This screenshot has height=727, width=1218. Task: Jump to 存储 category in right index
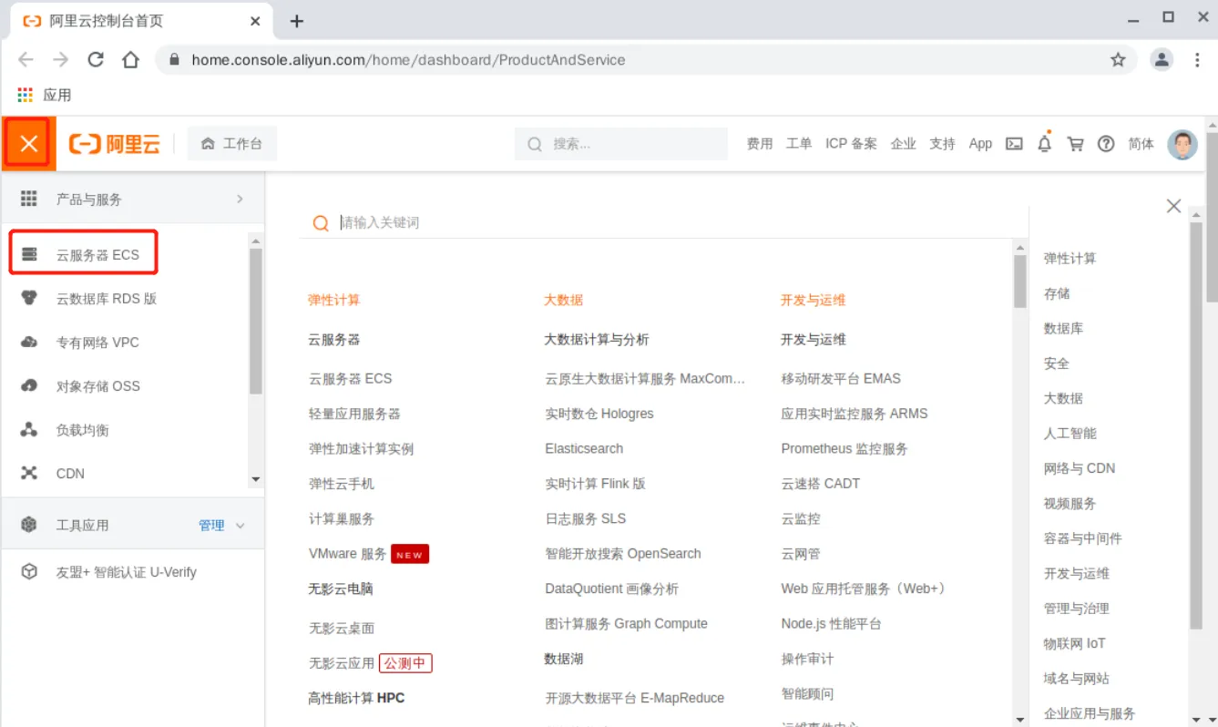point(1057,293)
